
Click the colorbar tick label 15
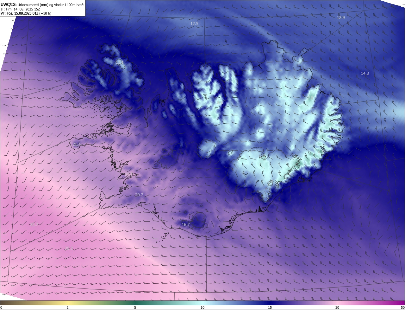point(270,307)
